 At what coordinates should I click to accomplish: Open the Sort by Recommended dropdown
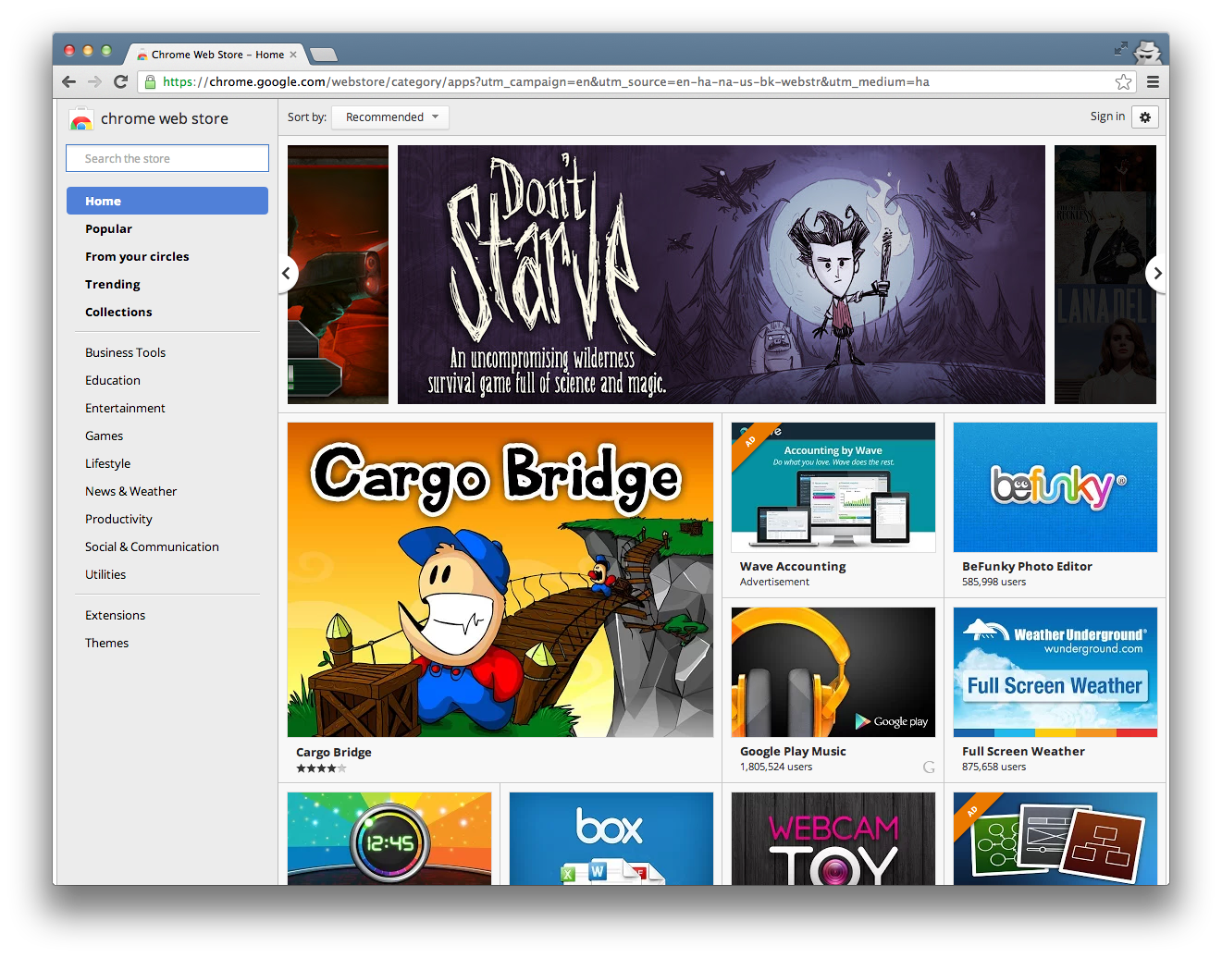pyautogui.click(x=390, y=117)
